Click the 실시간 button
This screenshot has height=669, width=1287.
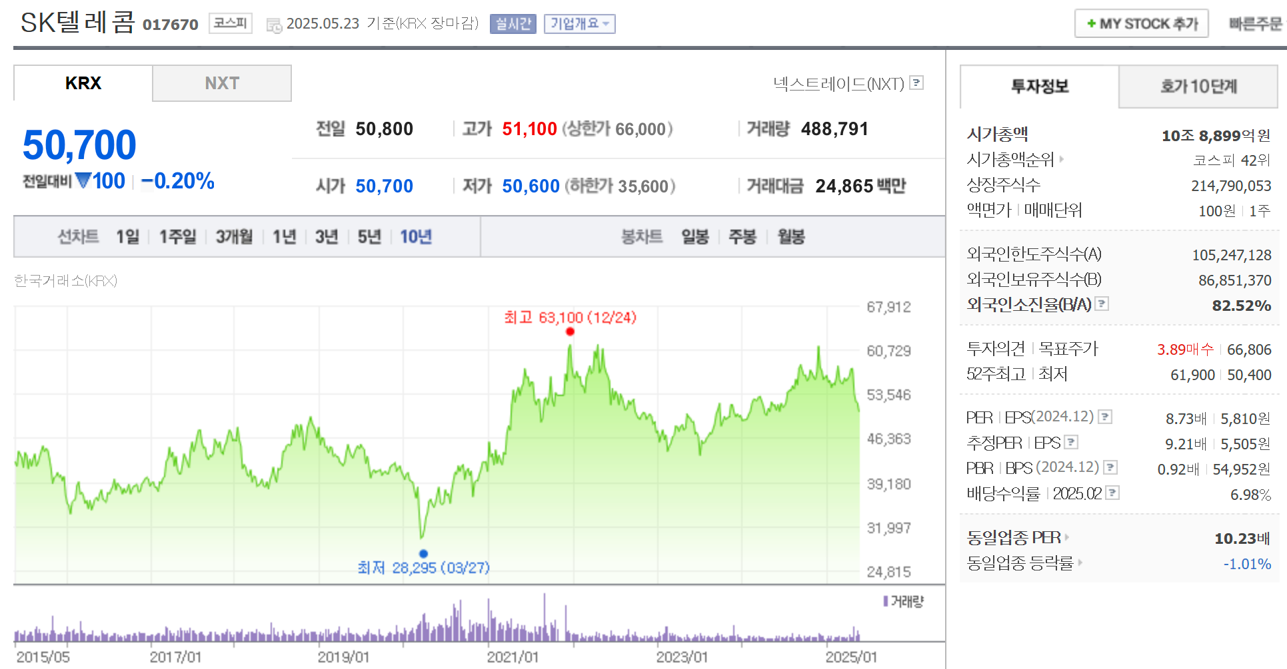click(513, 24)
